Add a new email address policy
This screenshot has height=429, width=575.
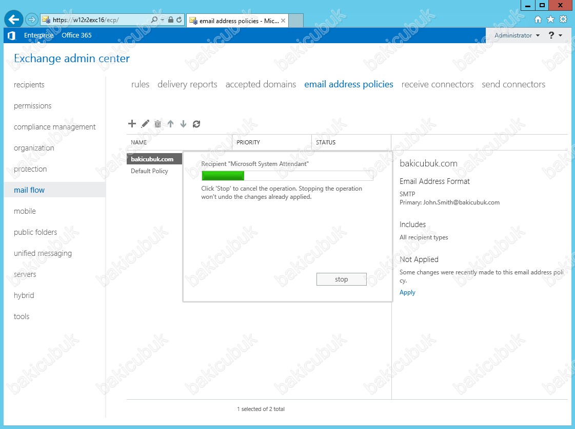coord(132,124)
